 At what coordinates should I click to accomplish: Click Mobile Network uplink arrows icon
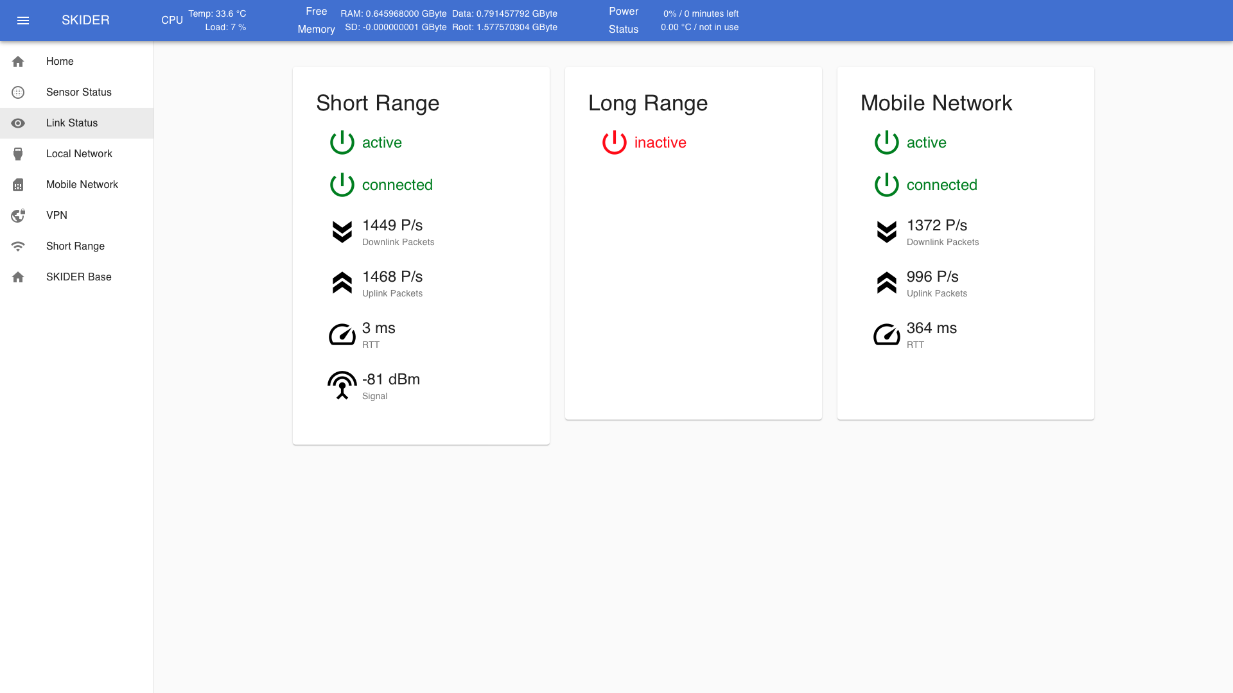click(x=887, y=283)
